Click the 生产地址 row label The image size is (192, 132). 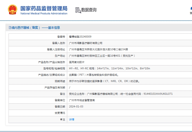60,56
